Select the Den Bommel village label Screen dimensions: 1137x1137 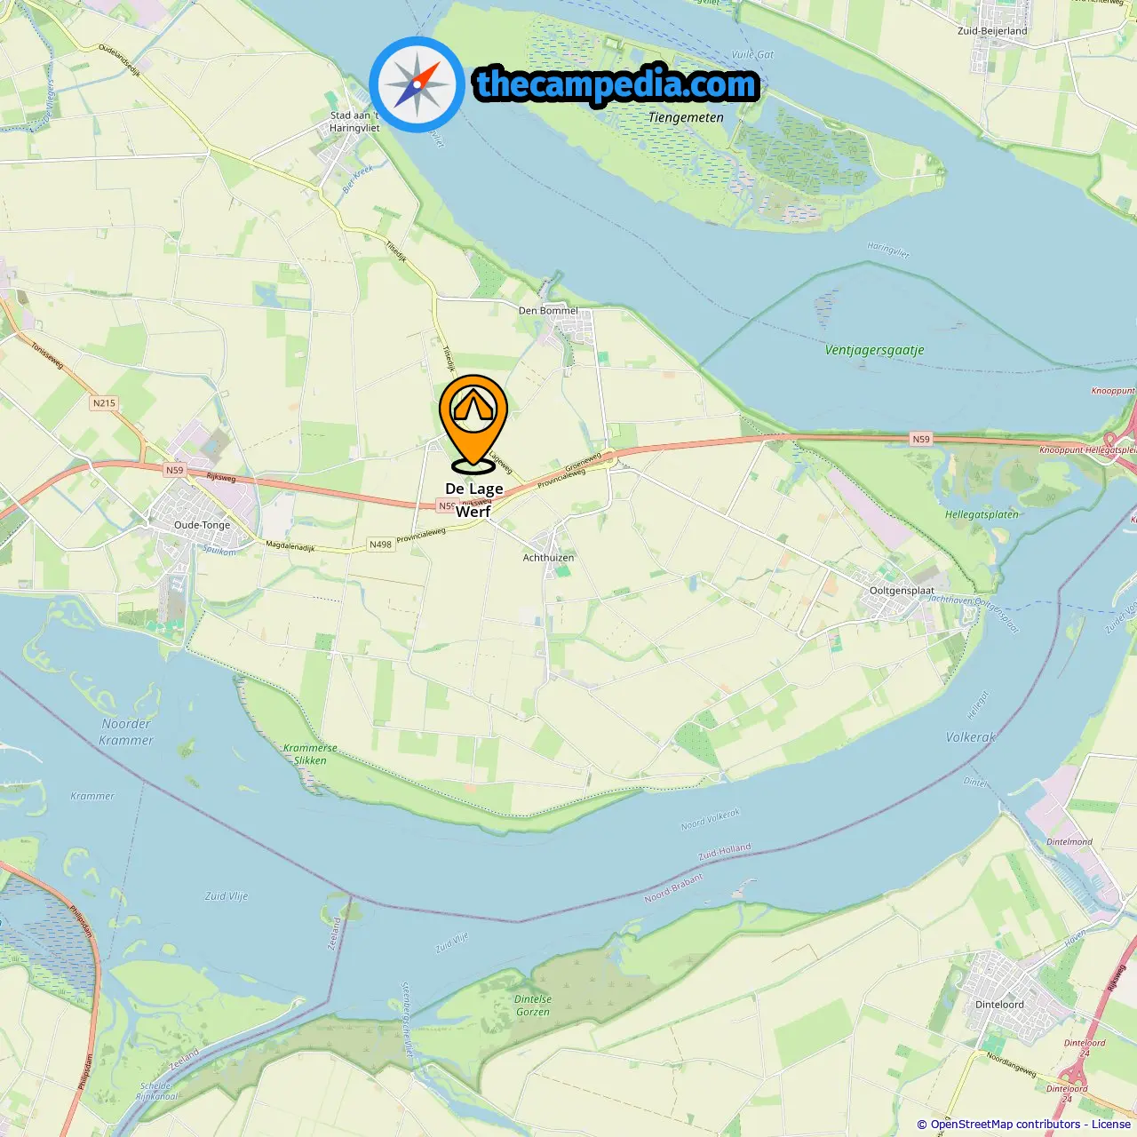(548, 311)
